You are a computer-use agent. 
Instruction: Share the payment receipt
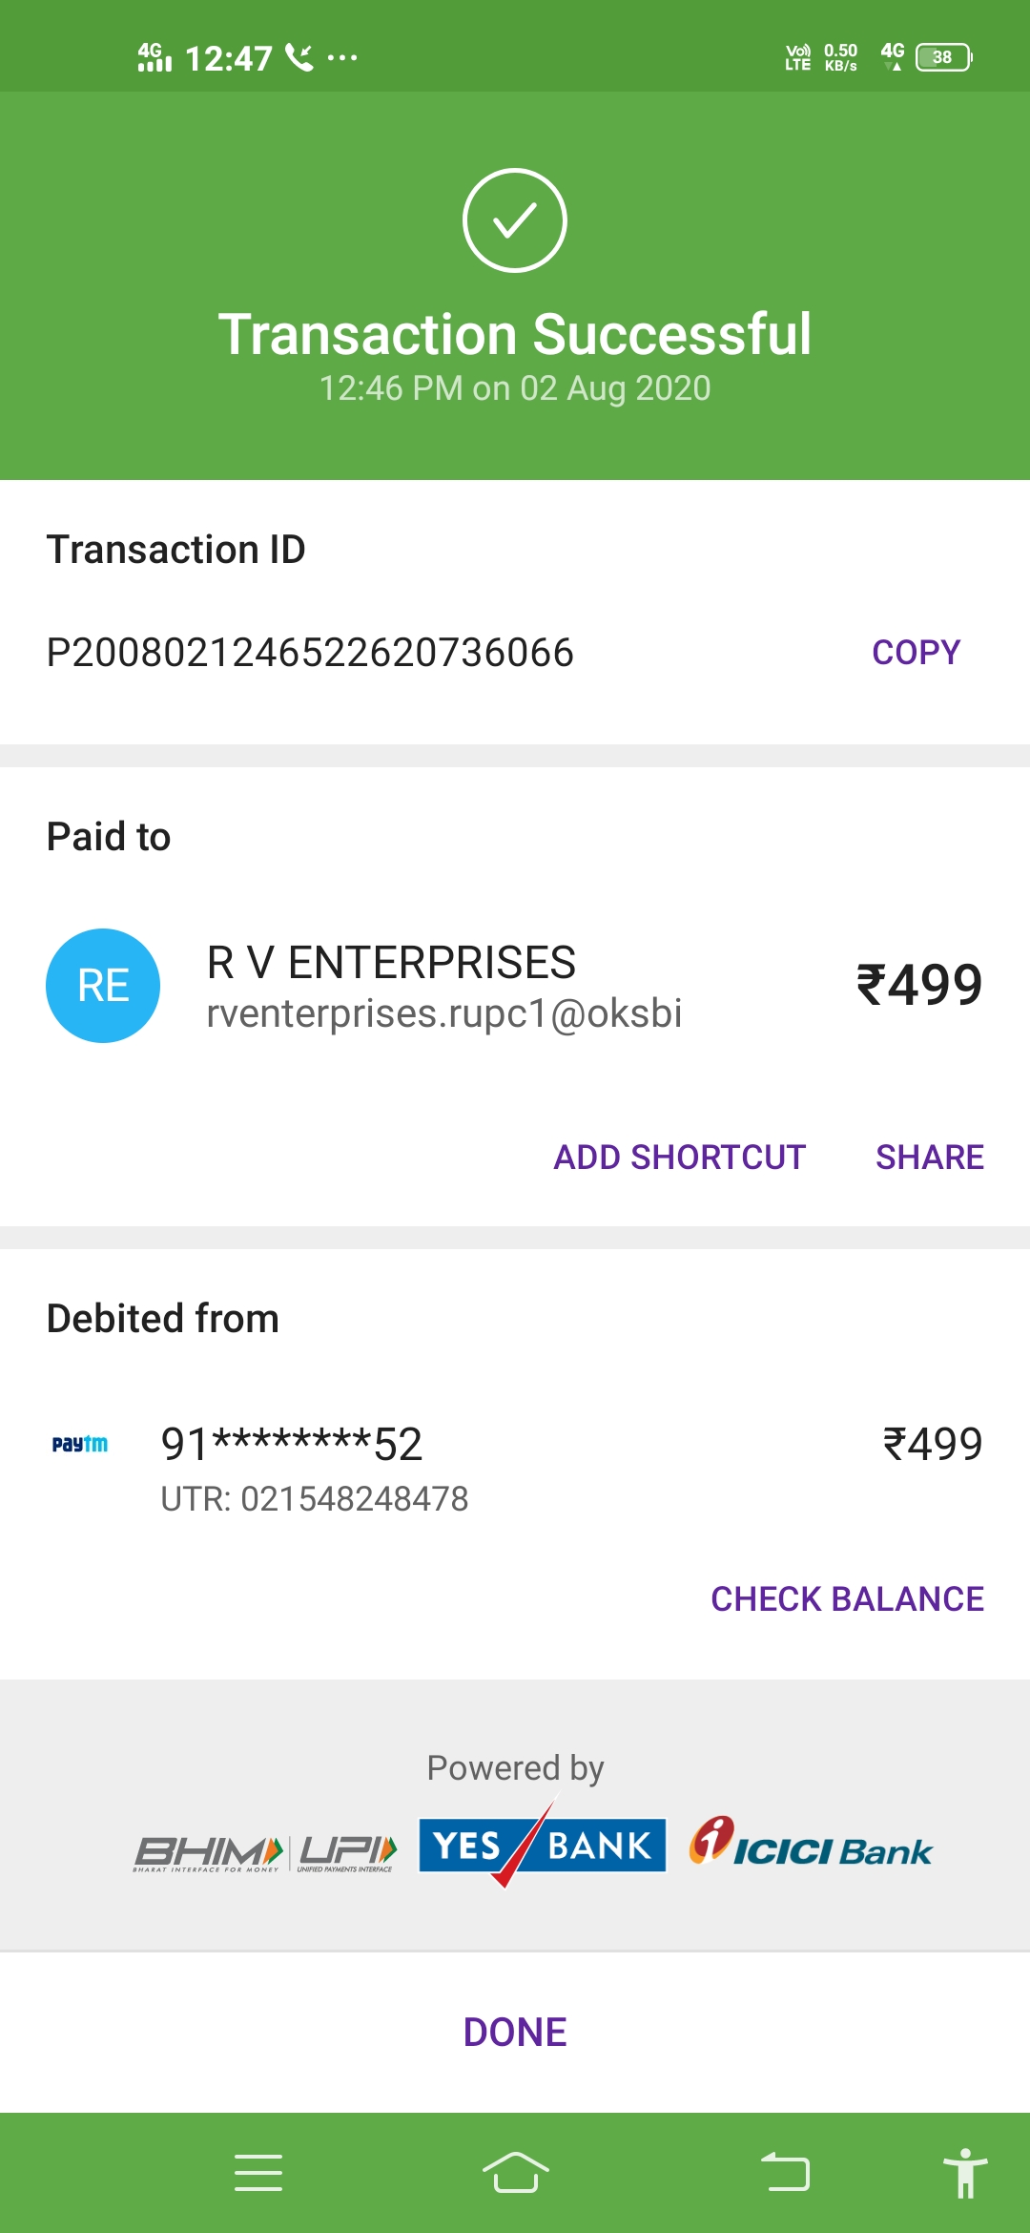pos(930,1158)
